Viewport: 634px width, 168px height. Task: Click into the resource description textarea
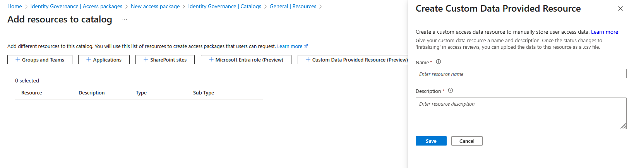pos(521,113)
